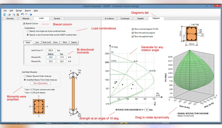This screenshot has height=128, width=222.
Task: Open the Help question-mark icon
Action: [x=31, y=14]
